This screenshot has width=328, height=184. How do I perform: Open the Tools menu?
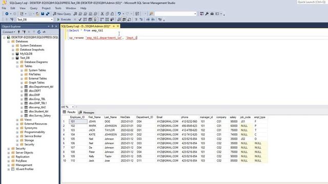[x=58, y=8]
